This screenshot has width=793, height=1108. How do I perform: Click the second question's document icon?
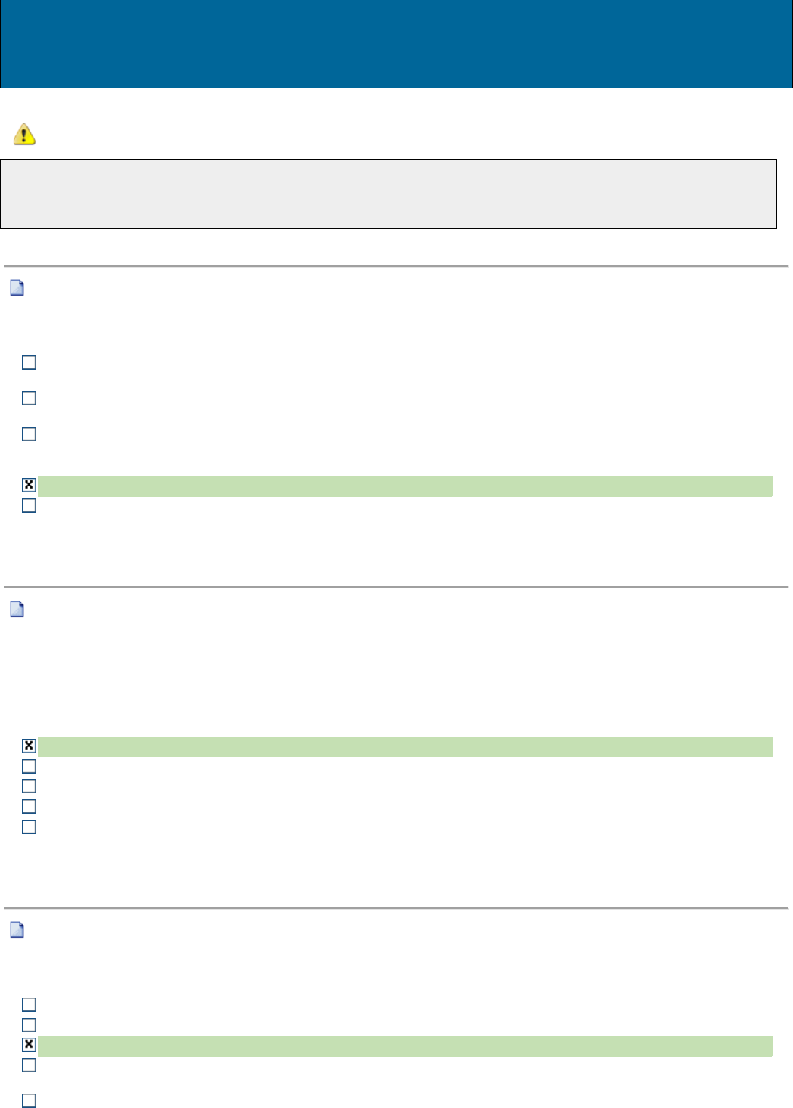click(17, 609)
